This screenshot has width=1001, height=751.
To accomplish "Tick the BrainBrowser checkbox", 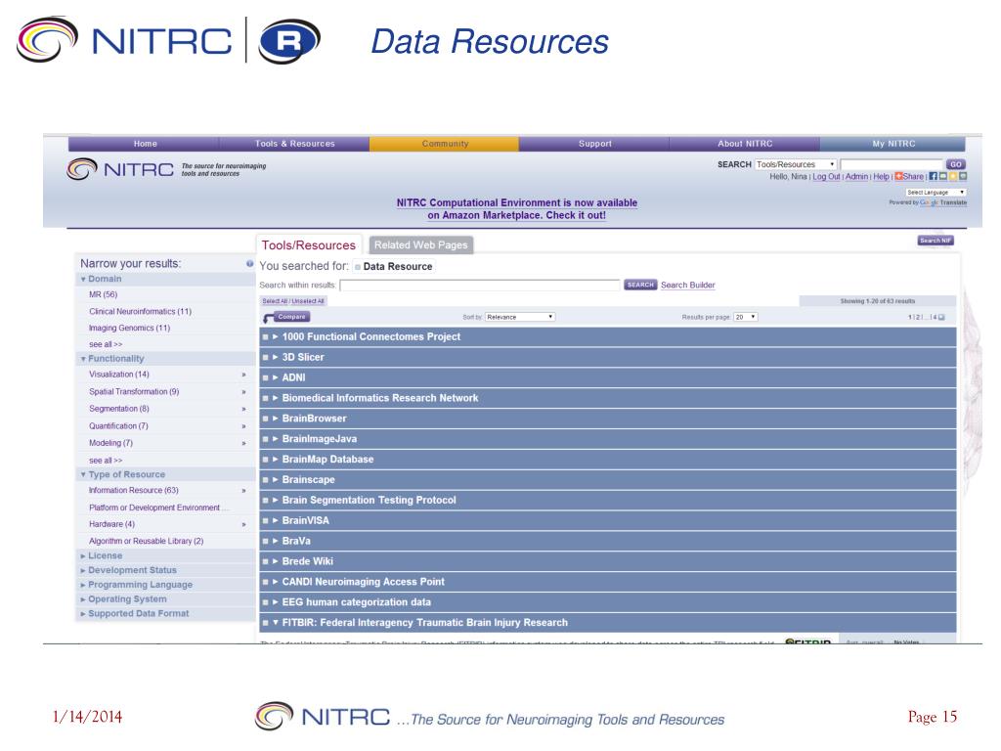I will point(266,419).
